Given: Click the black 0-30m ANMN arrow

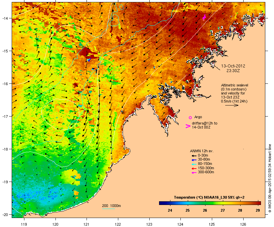Looking at the screenshot, I should [194, 156].
